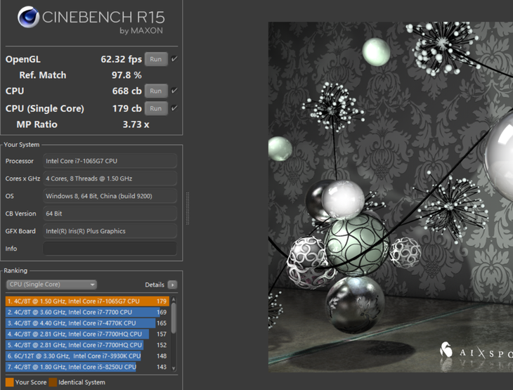Run the OpenGL benchmark

(155, 59)
